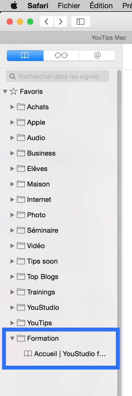Click the Favoris star icon
The image size is (132, 396).
click(x=14, y=91)
